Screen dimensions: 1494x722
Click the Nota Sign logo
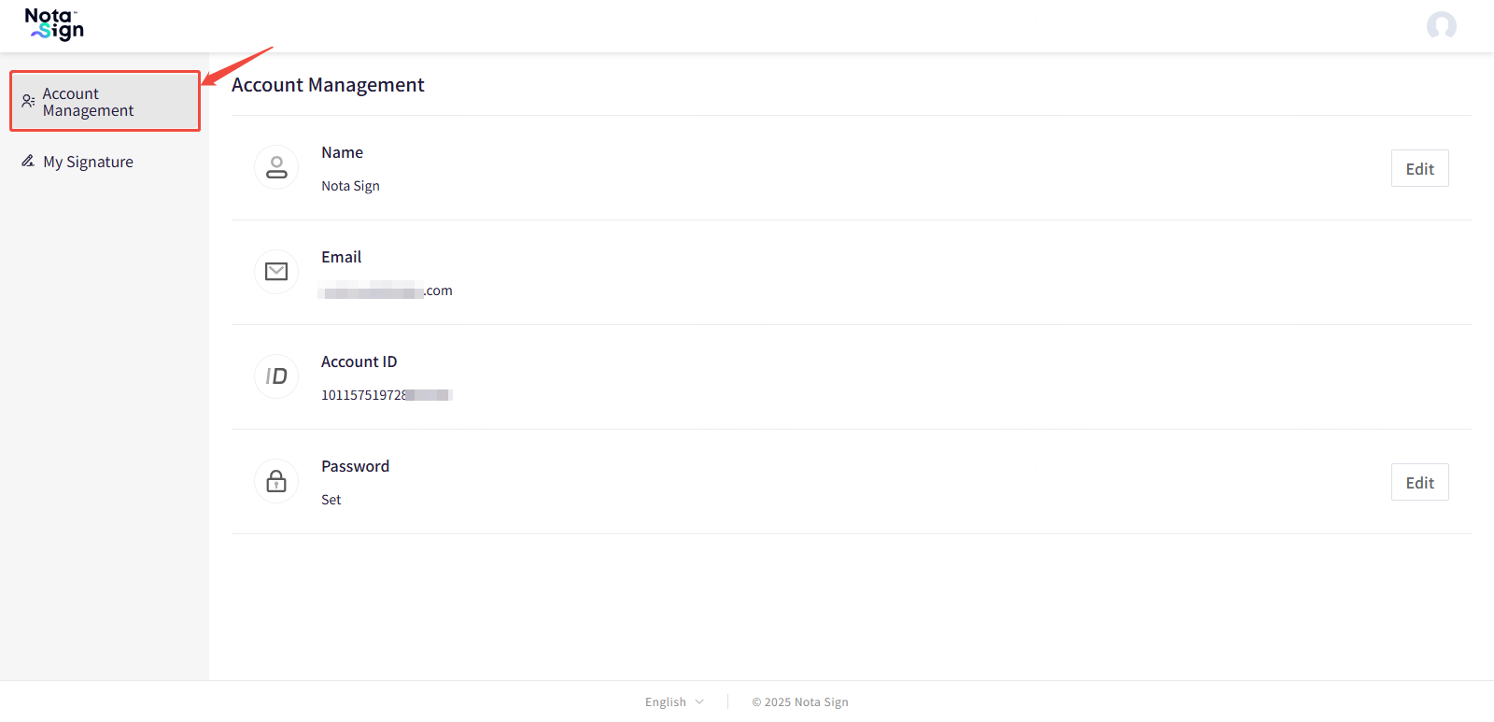point(54,24)
